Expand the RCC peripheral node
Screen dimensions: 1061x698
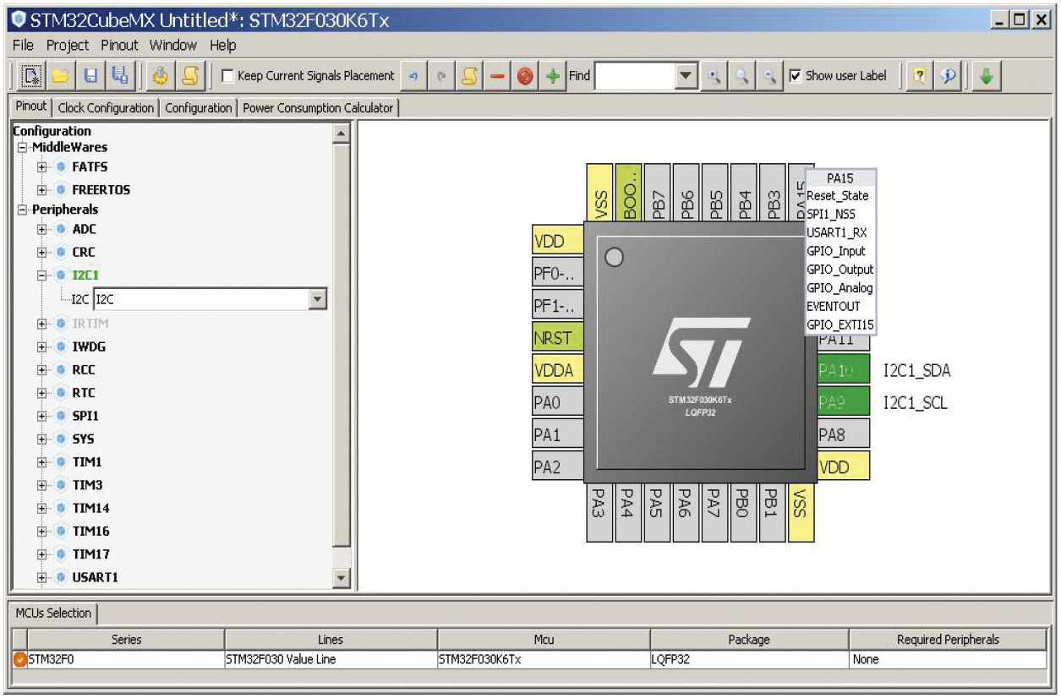tap(42, 370)
